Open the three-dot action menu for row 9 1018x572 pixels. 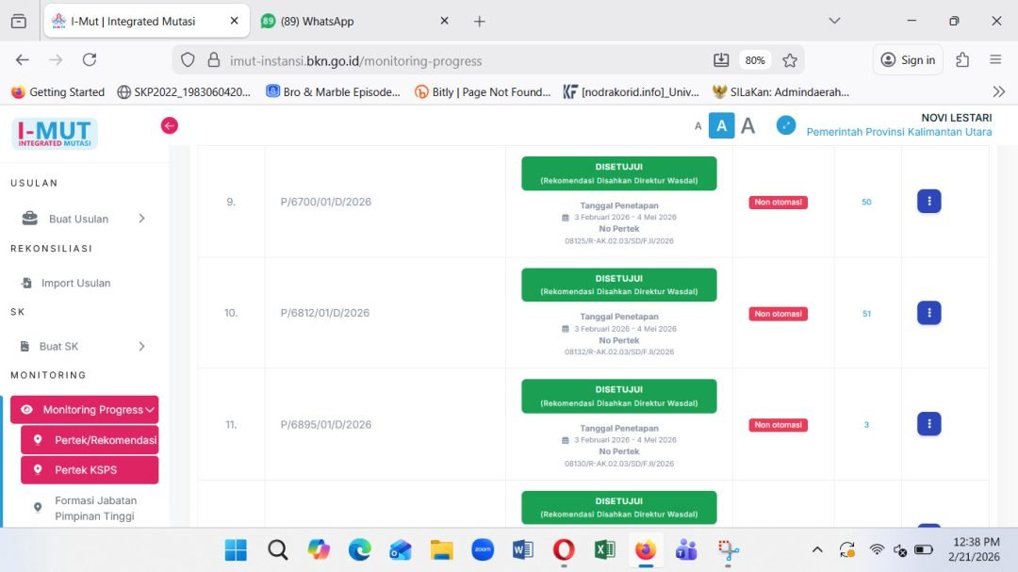pos(928,202)
